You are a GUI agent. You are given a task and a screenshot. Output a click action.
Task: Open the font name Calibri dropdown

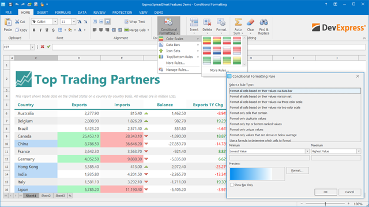click(55, 22)
